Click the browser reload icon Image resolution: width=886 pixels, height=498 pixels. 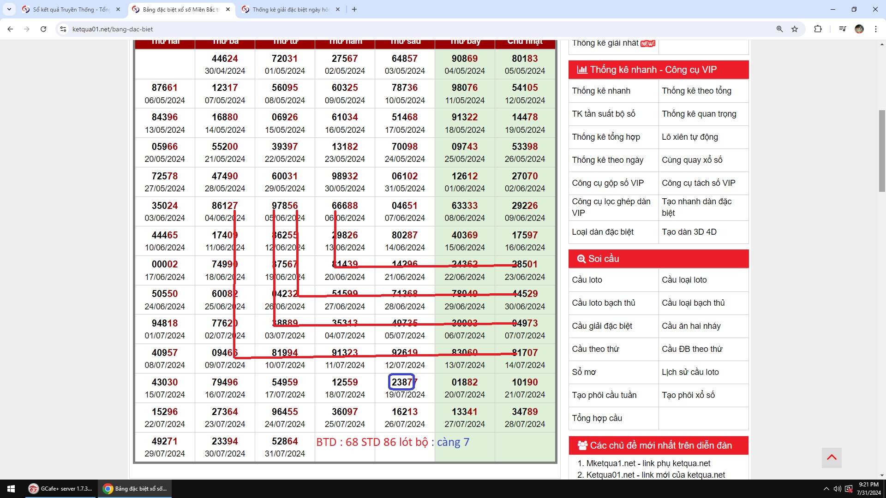[x=43, y=29]
